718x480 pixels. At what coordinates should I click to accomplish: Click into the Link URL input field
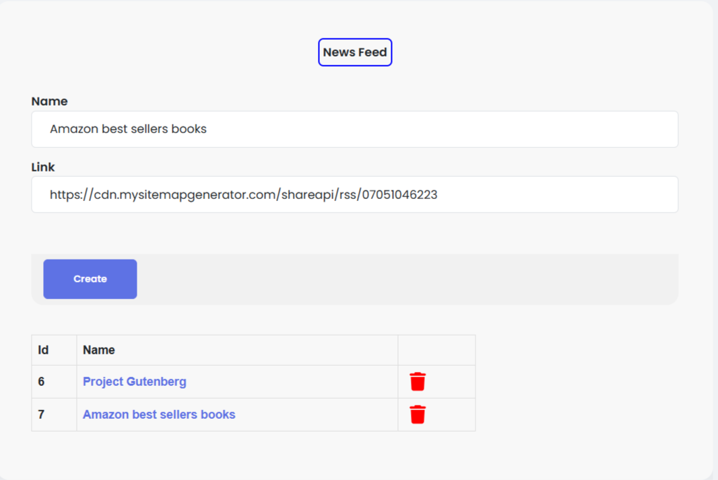pos(354,195)
